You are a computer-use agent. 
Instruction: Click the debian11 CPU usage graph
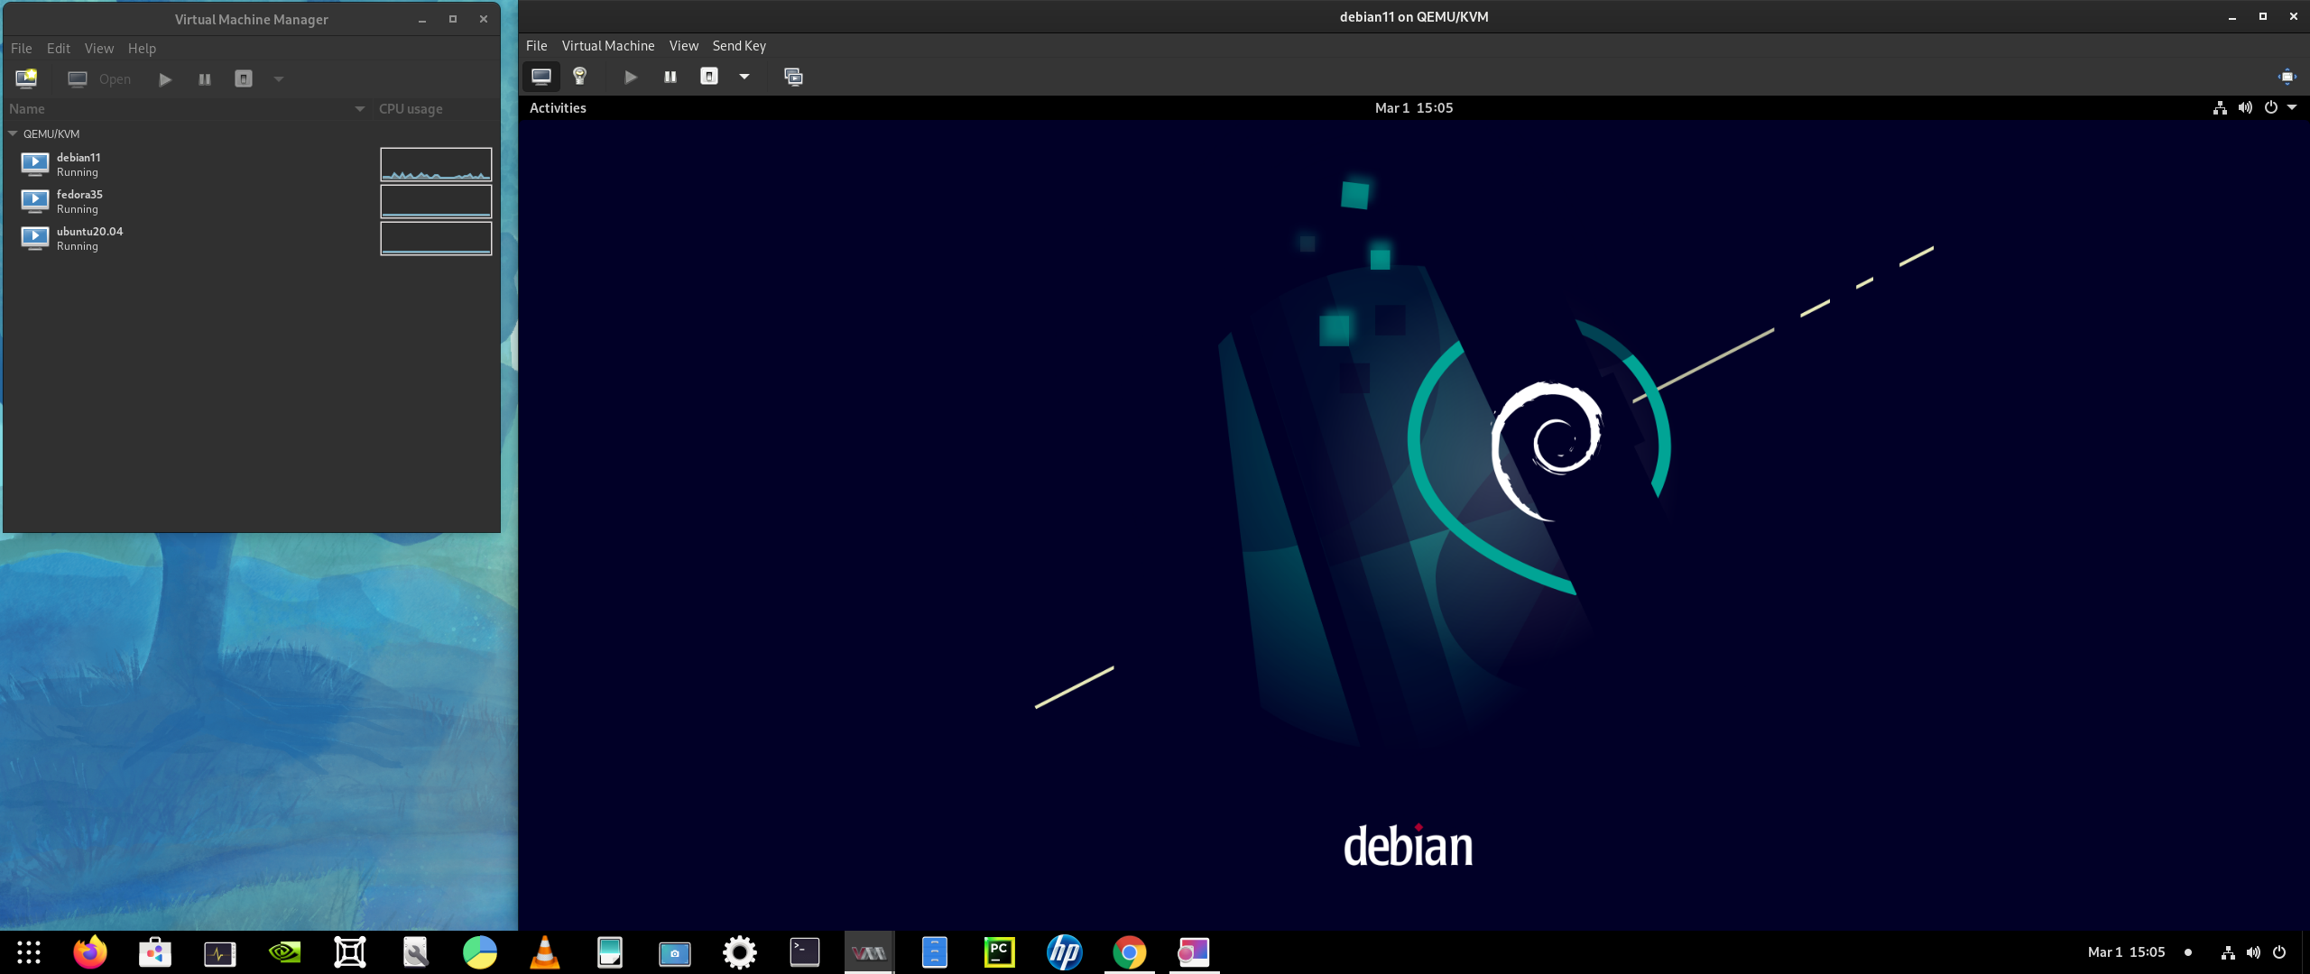[436, 164]
